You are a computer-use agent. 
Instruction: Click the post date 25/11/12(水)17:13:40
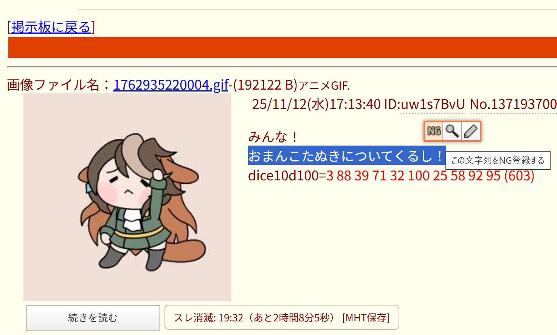click(316, 104)
